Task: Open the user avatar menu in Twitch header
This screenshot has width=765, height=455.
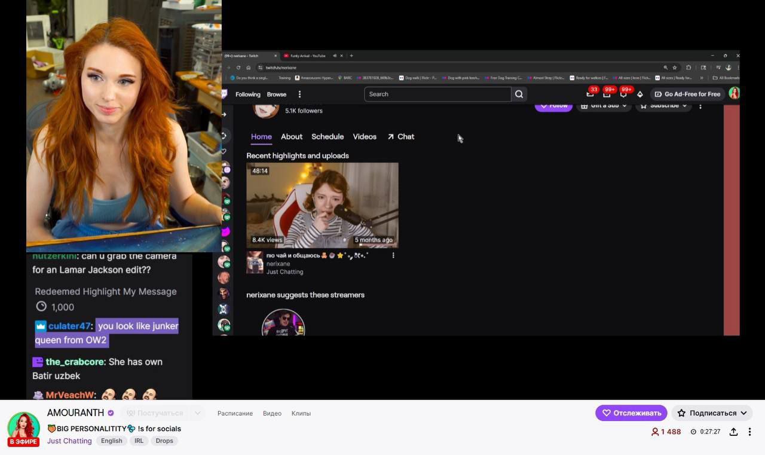Action: (734, 94)
